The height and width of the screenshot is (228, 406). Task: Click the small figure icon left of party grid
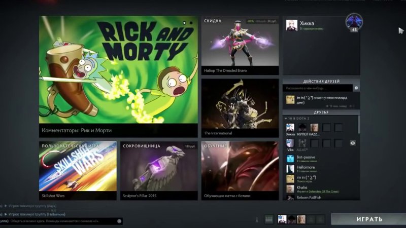click(257, 220)
